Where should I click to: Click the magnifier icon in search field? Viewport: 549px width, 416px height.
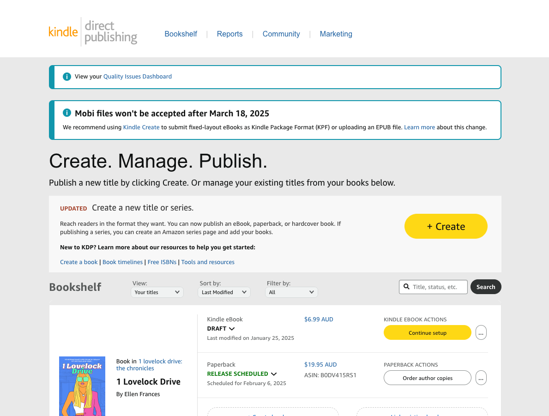(406, 286)
